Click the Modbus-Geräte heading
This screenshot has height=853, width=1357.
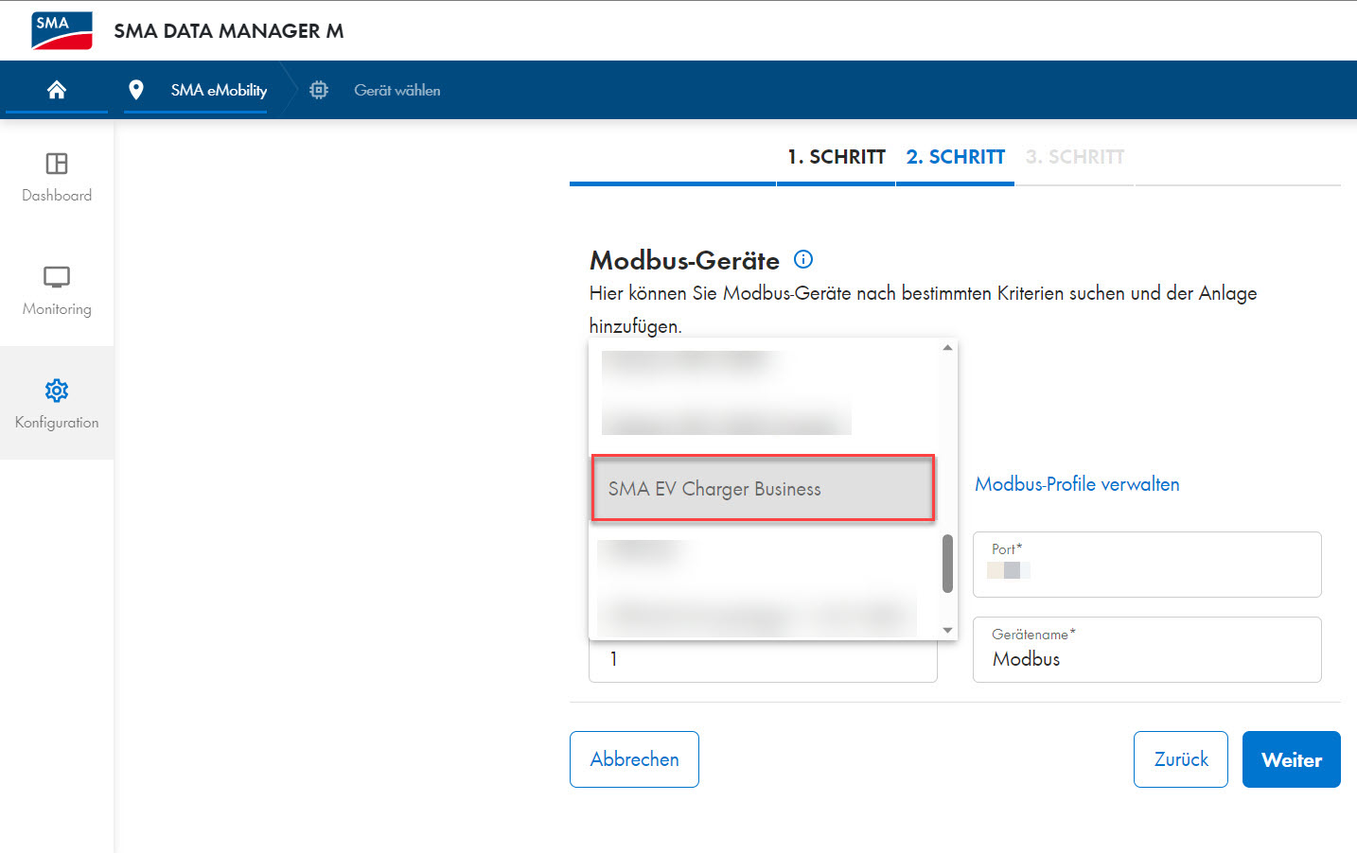coord(684,260)
